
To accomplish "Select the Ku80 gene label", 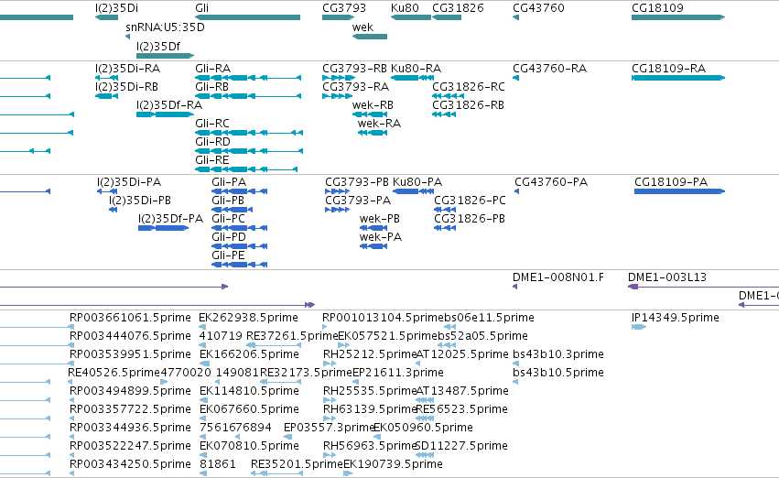I will click(405, 8).
